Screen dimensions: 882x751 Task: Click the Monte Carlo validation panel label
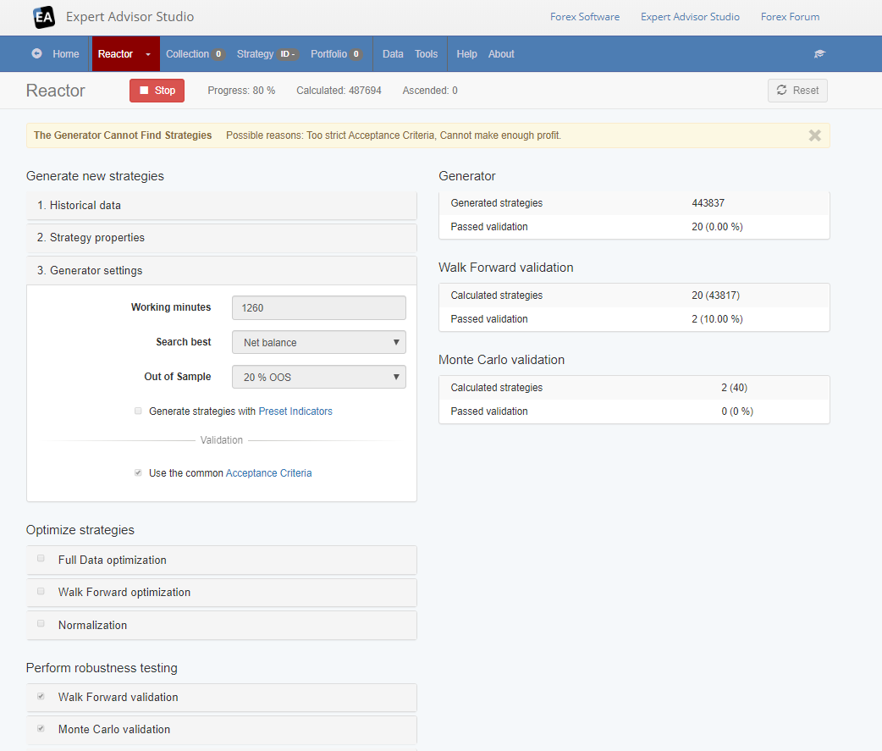pyautogui.click(x=114, y=730)
